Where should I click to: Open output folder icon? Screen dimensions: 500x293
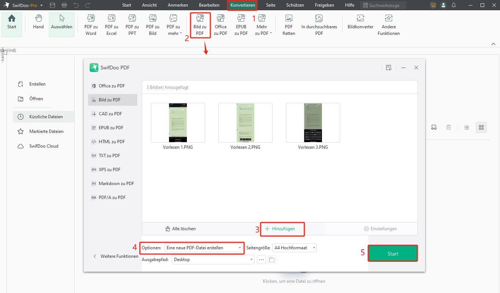pyautogui.click(x=272, y=260)
